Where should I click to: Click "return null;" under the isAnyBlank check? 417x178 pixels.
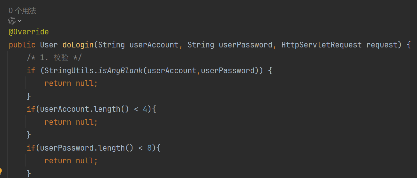pos(71,83)
